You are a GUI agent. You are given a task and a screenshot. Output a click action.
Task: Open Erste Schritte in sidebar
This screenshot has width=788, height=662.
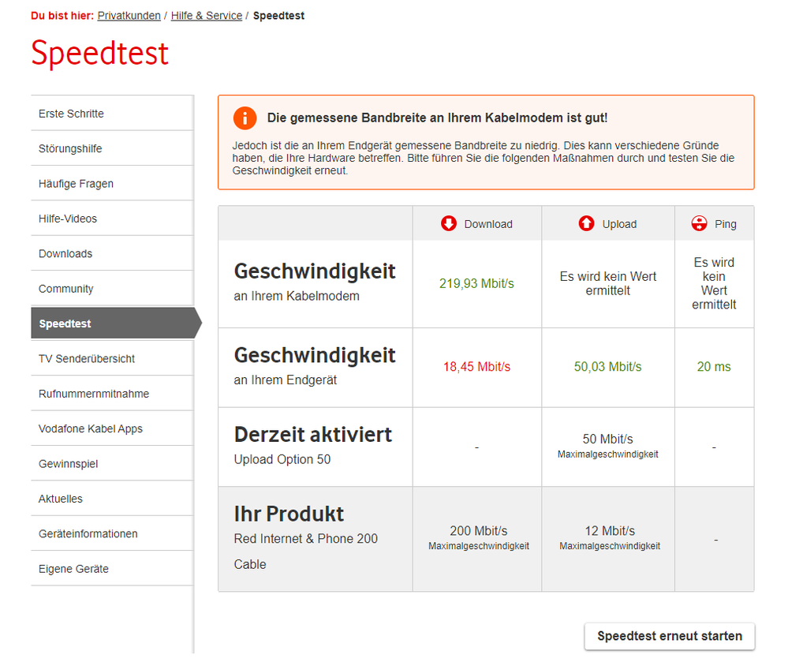tap(71, 114)
